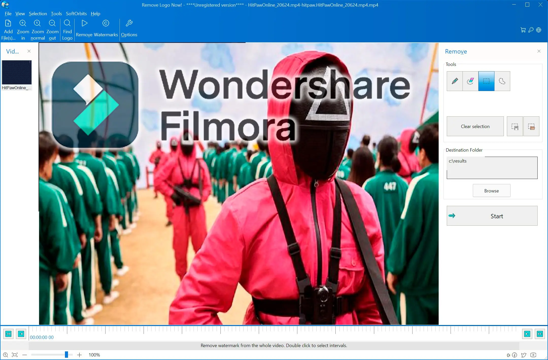Image resolution: width=548 pixels, height=360 pixels.
Task: Select the Pencil selection tool
Action: point(455,81)
